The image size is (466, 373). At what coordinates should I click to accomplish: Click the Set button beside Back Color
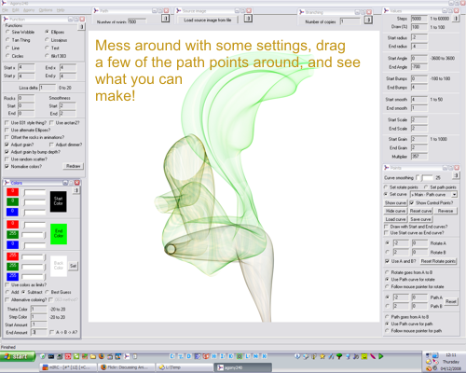click(73, 266)
